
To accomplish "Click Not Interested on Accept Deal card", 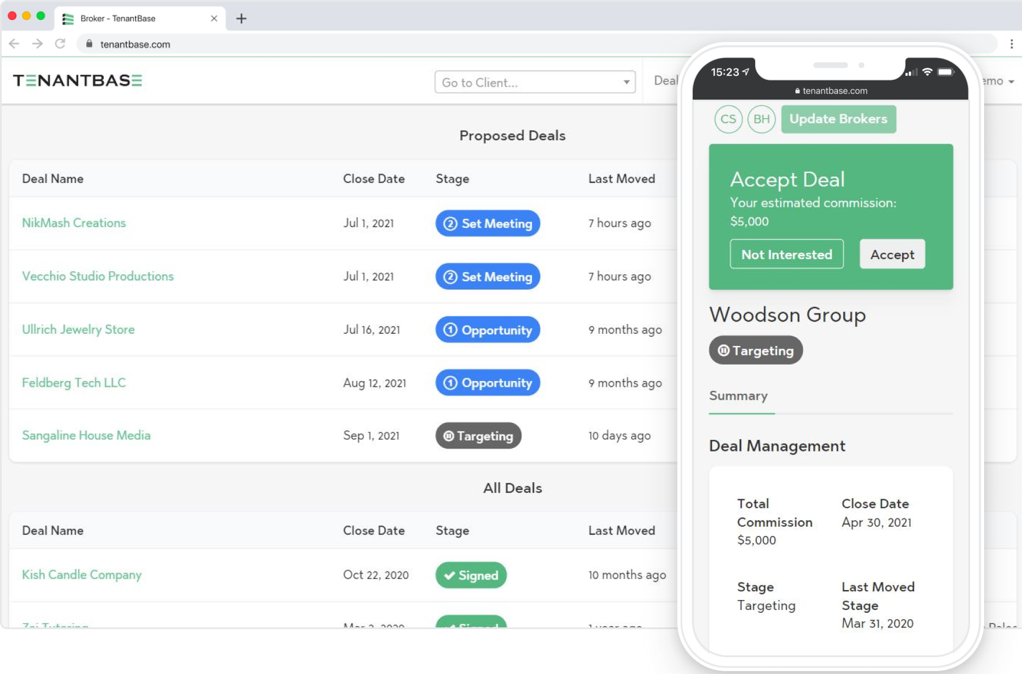I will click(787, 254).
